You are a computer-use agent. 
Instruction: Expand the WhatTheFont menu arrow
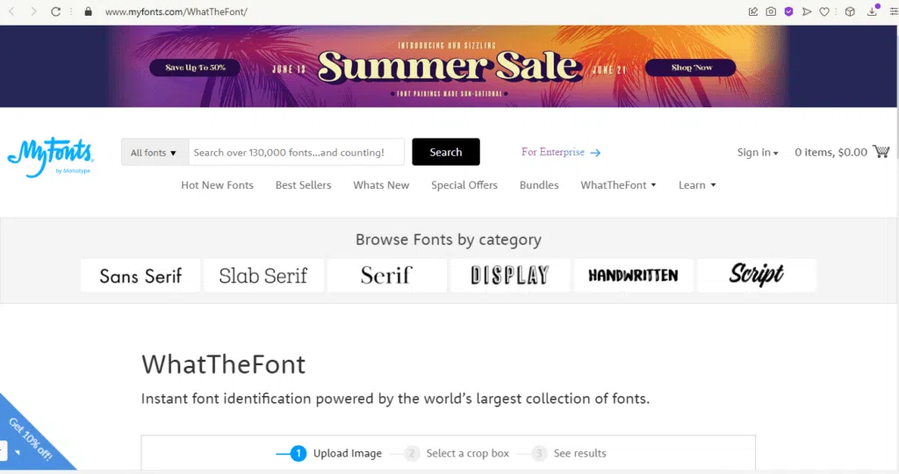point(653,185)
